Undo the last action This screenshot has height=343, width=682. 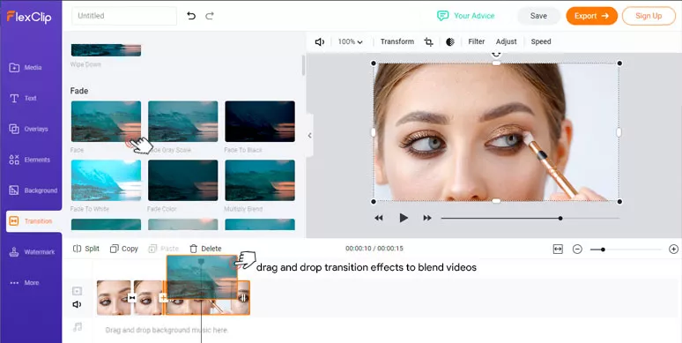[191, 16]
